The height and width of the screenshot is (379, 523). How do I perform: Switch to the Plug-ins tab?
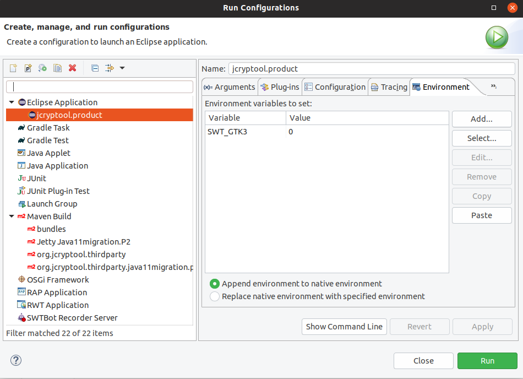pyautogui.click(x=280, y=87)
